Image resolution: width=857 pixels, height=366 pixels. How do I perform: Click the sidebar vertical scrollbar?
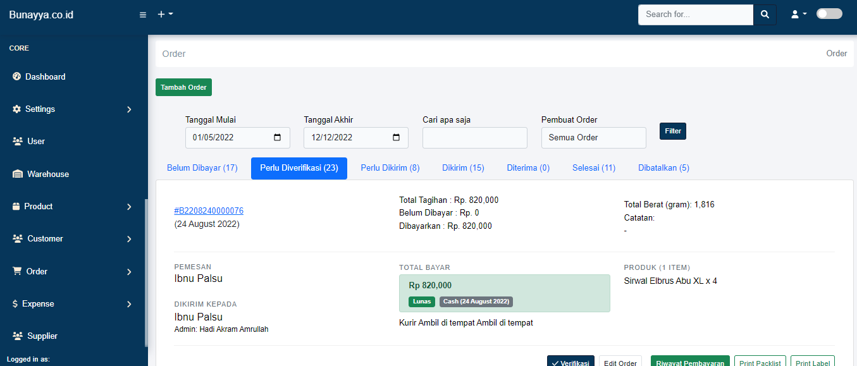tap(146, 273)
